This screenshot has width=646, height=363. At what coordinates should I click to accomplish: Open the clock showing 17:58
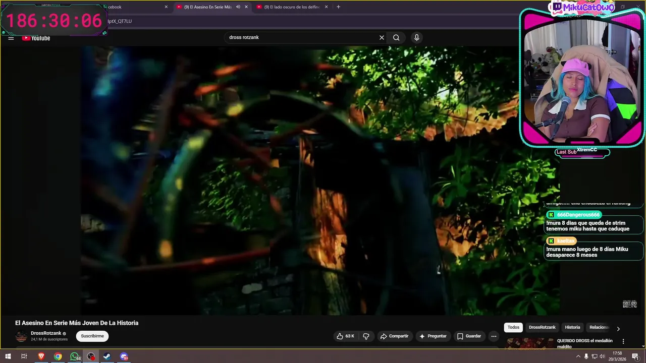tap(617, 356)
